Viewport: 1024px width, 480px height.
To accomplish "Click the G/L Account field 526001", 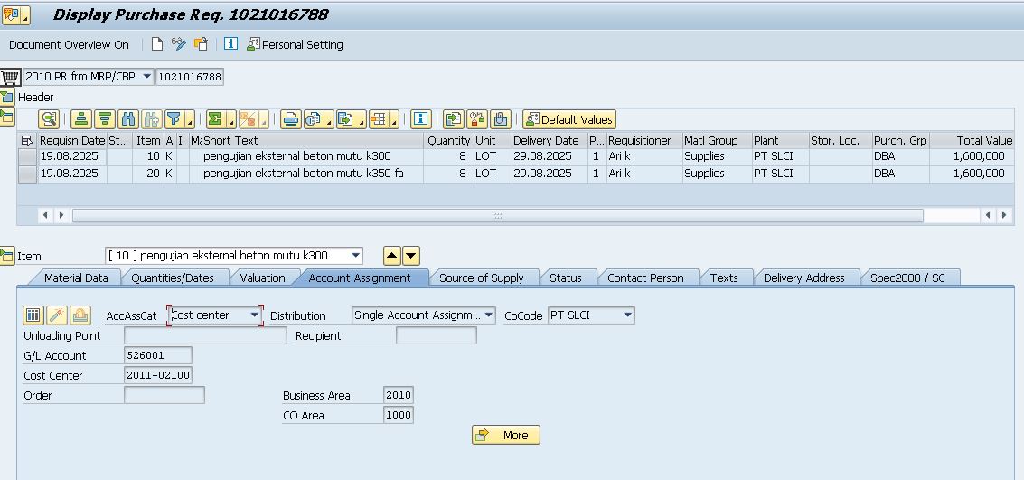I will (x=158, y=355).
